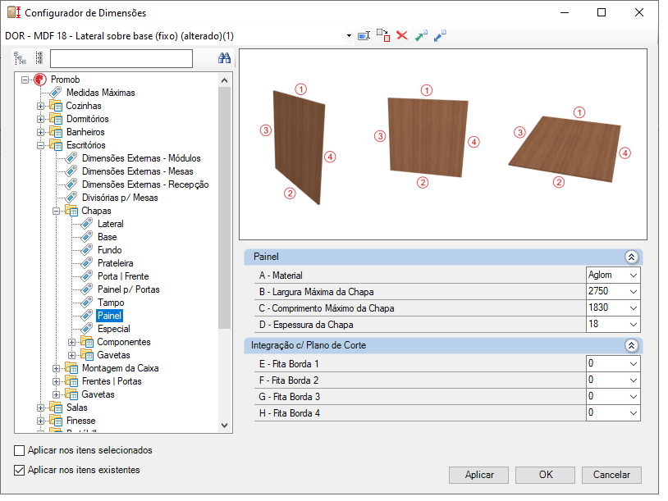Select the Finesse folder

80,421
